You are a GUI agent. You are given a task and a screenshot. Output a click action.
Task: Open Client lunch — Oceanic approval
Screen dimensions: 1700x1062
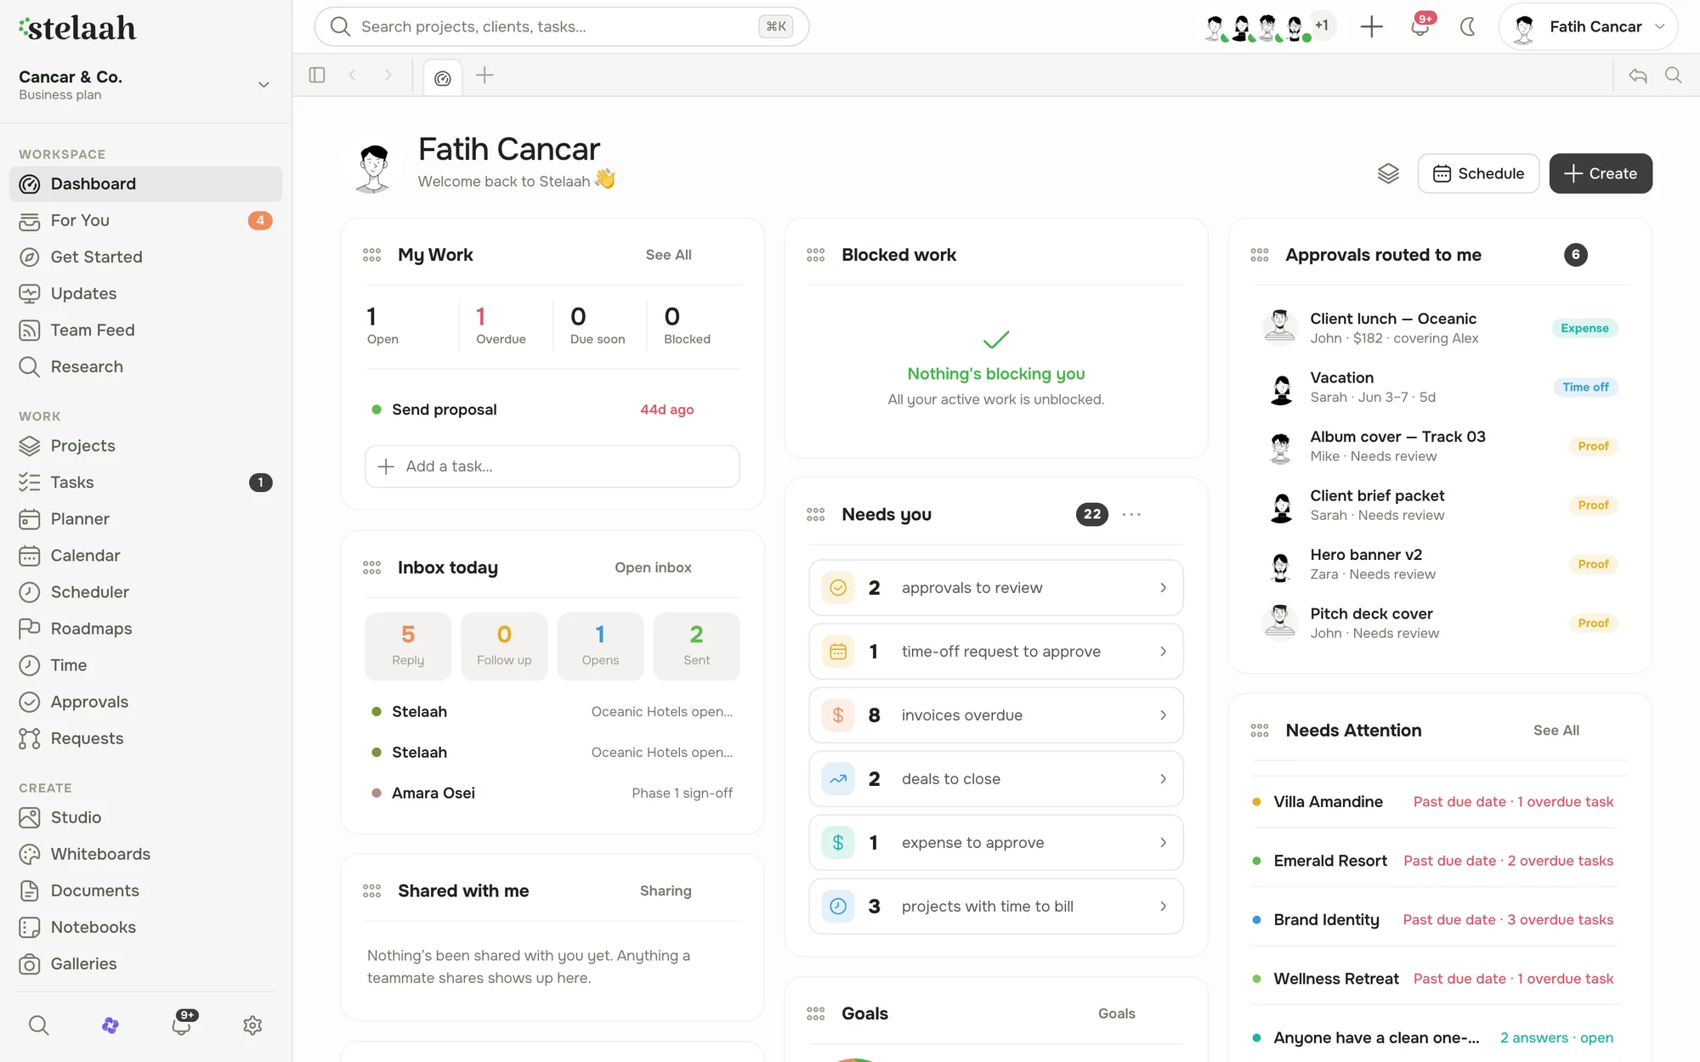tap(1440, 328)
